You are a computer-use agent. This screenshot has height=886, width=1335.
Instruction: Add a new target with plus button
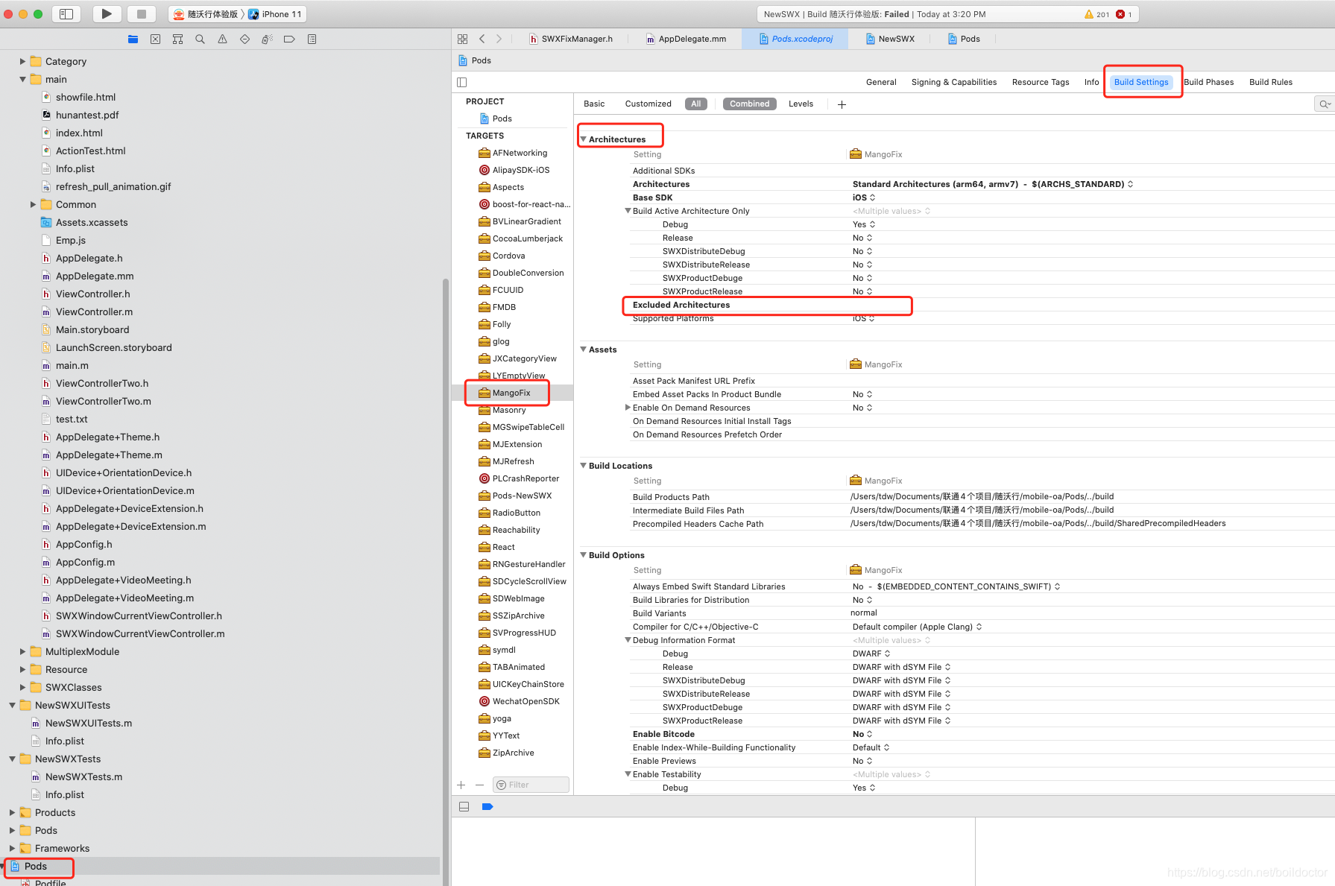(461, 785)
